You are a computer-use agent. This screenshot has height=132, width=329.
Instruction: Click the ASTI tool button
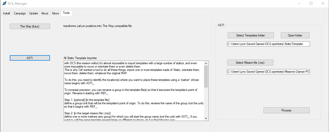pos(30,58)
